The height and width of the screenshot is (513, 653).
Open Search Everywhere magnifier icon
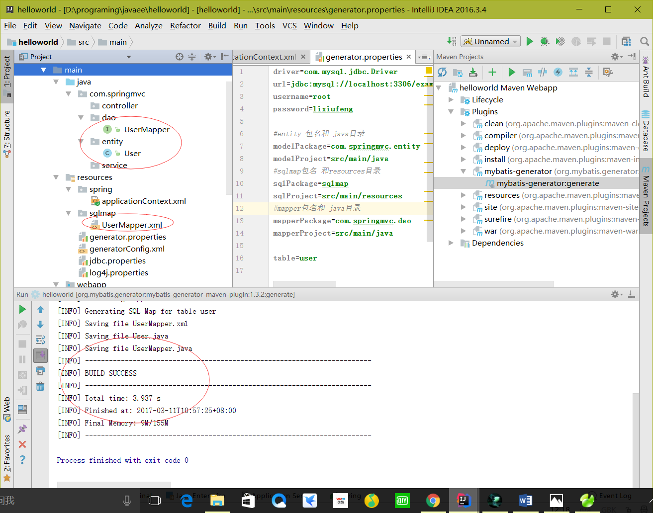click(x=645, y=42)
